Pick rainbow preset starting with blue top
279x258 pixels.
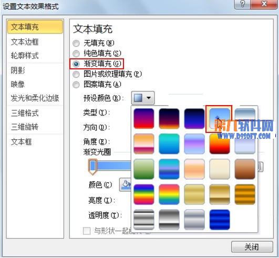click(144, 194)
